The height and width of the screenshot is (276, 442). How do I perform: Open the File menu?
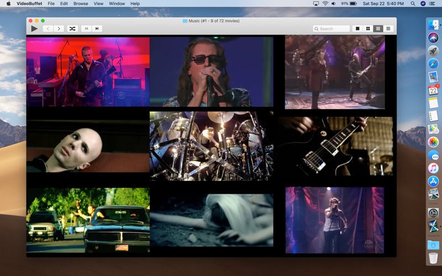pyautogui.click(x=51, y=4)
